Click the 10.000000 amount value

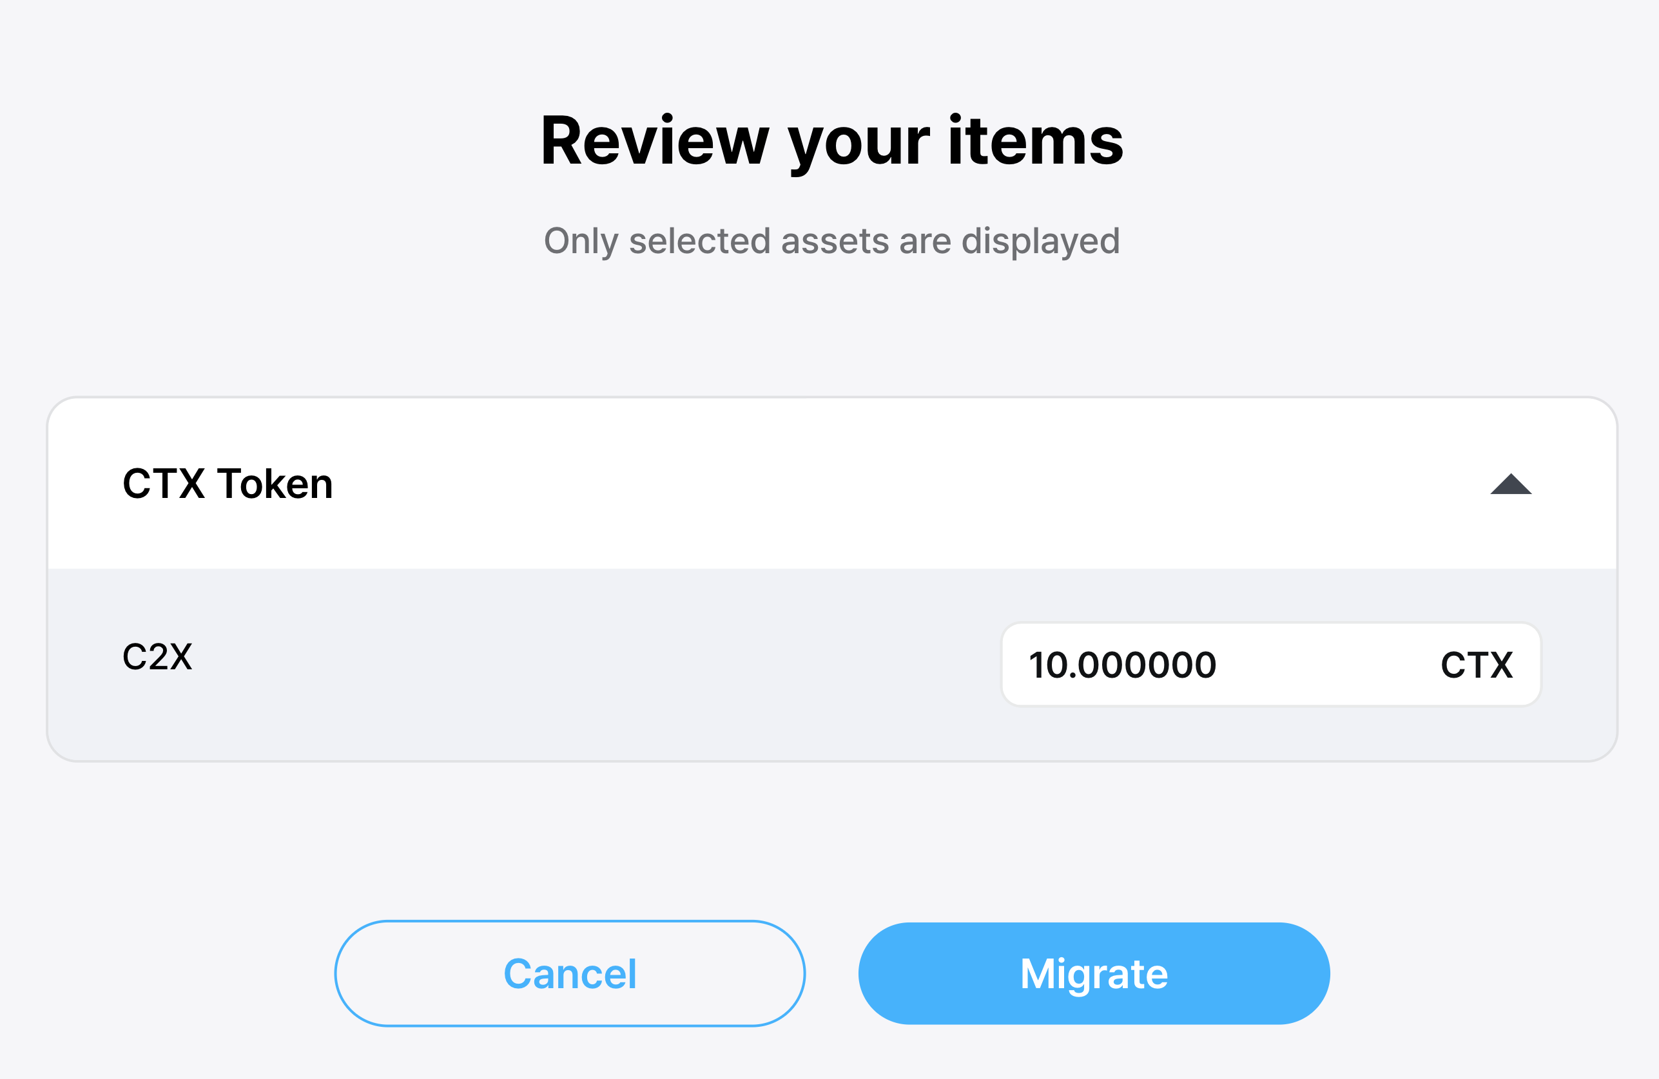coord(1122,665)
